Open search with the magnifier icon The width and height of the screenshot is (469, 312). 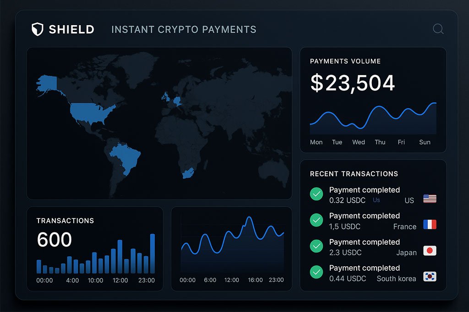coord(438,29)
